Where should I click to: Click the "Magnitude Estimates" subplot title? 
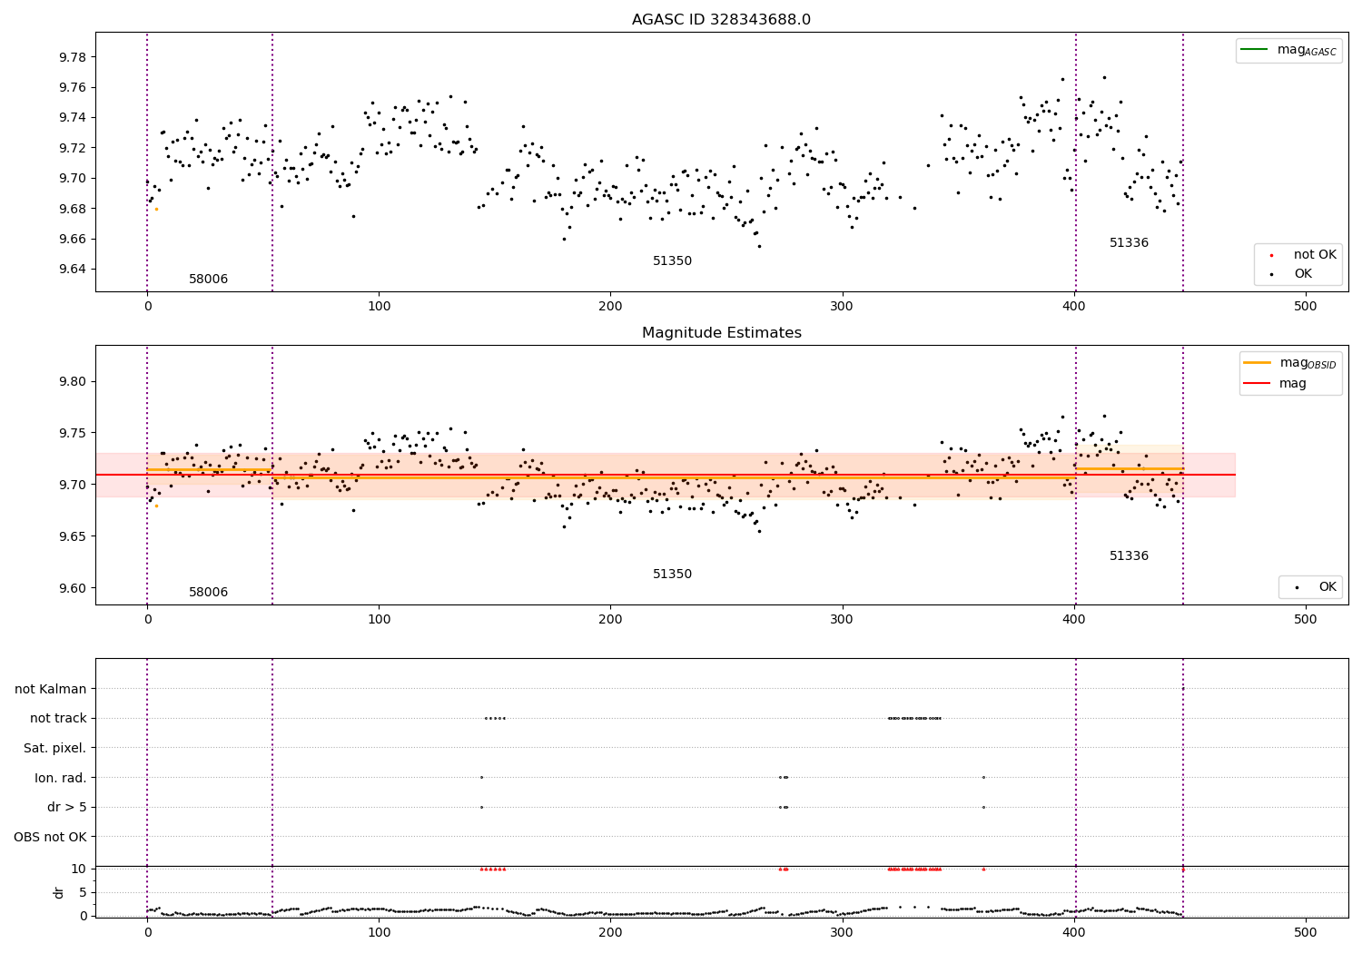721,333
